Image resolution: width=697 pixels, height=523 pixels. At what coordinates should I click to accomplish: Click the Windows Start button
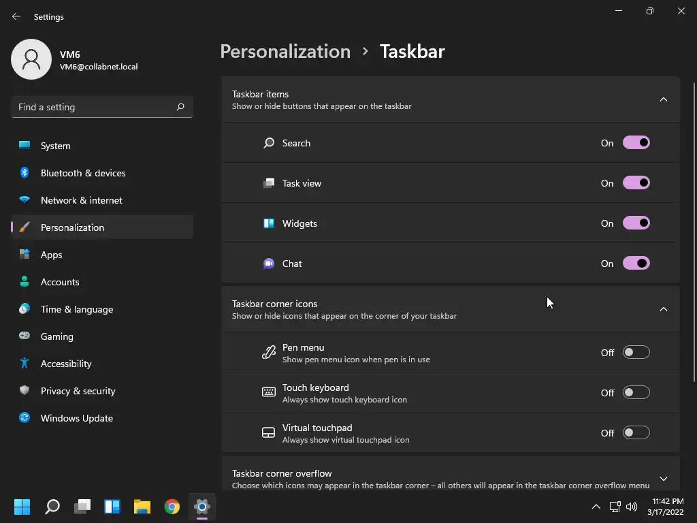click(22, 507)
